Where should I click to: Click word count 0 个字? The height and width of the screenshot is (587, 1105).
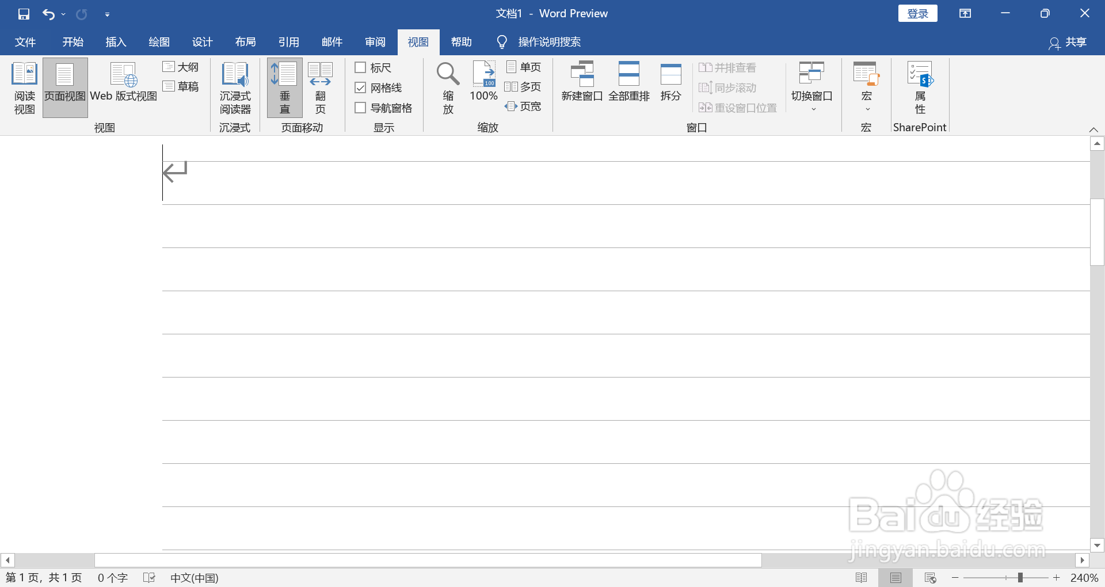tap(112, 578)
